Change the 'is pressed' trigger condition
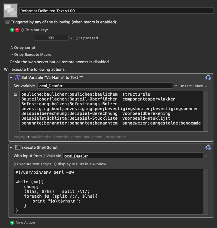Image resolution: width=217 pixels, height=228 pixels. (87, 38)
